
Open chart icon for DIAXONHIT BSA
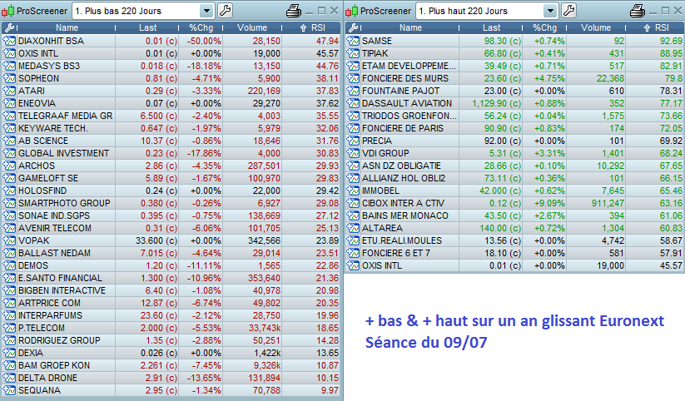pos(9,41)
